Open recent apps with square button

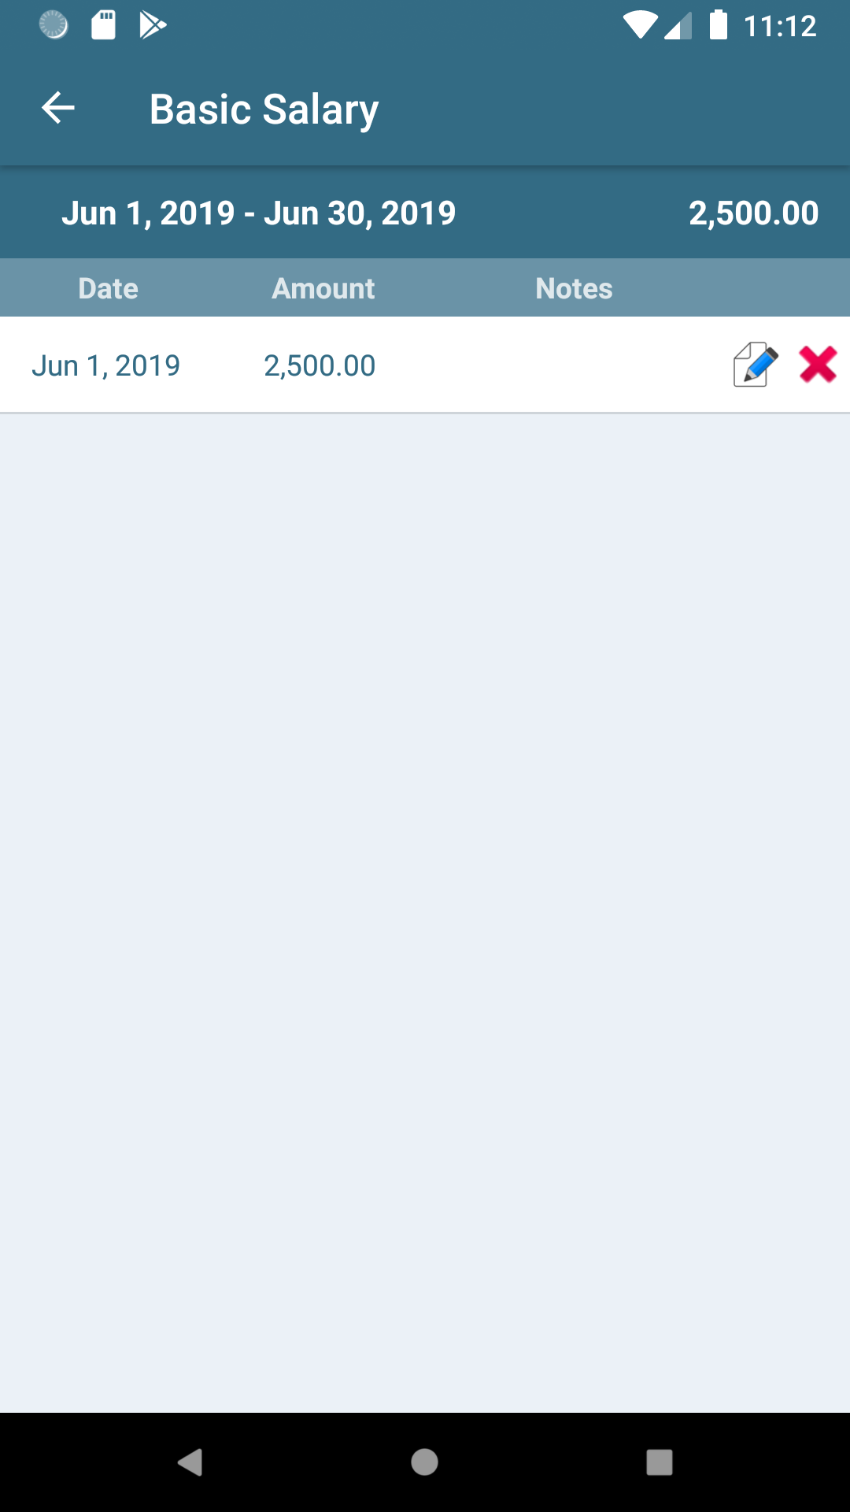(659, 1462)
